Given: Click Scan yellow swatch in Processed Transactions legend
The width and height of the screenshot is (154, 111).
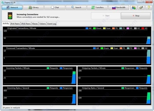Looking at the screenshot, I should tap(112, 48).
